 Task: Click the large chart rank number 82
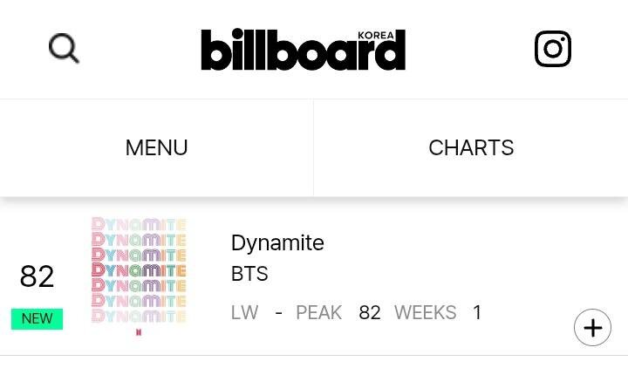[x=37, y=276]
